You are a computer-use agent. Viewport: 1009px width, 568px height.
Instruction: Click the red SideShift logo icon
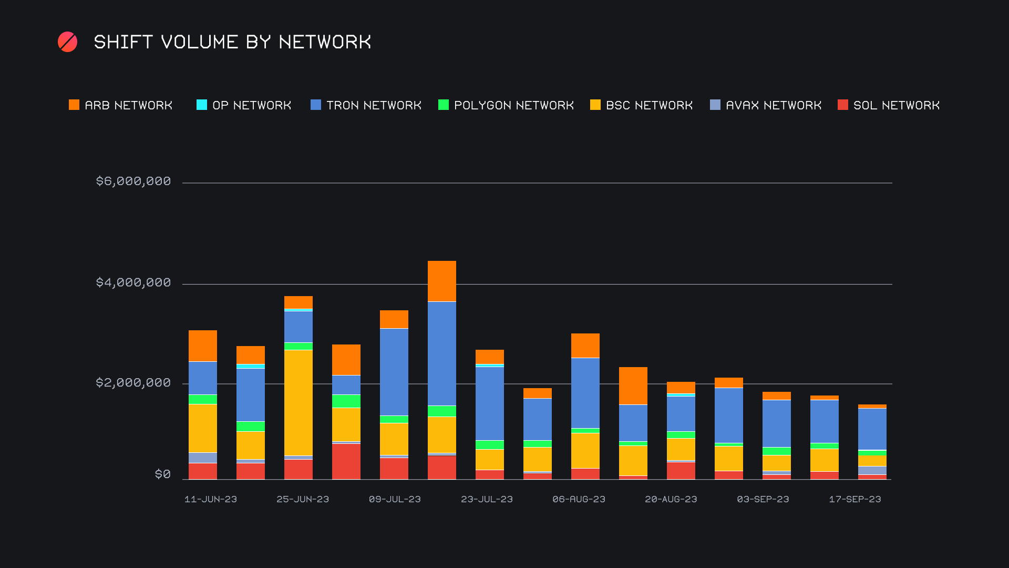(67, 42)
